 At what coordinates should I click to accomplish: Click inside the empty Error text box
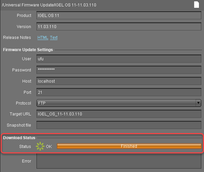point(119,162)
